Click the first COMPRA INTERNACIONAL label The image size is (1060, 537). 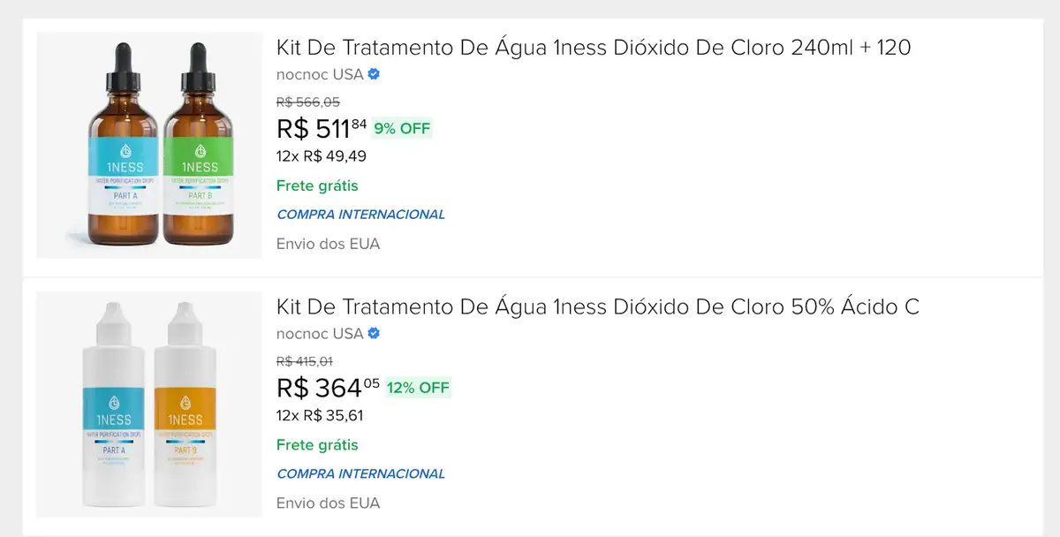click(x=360, y=214)
